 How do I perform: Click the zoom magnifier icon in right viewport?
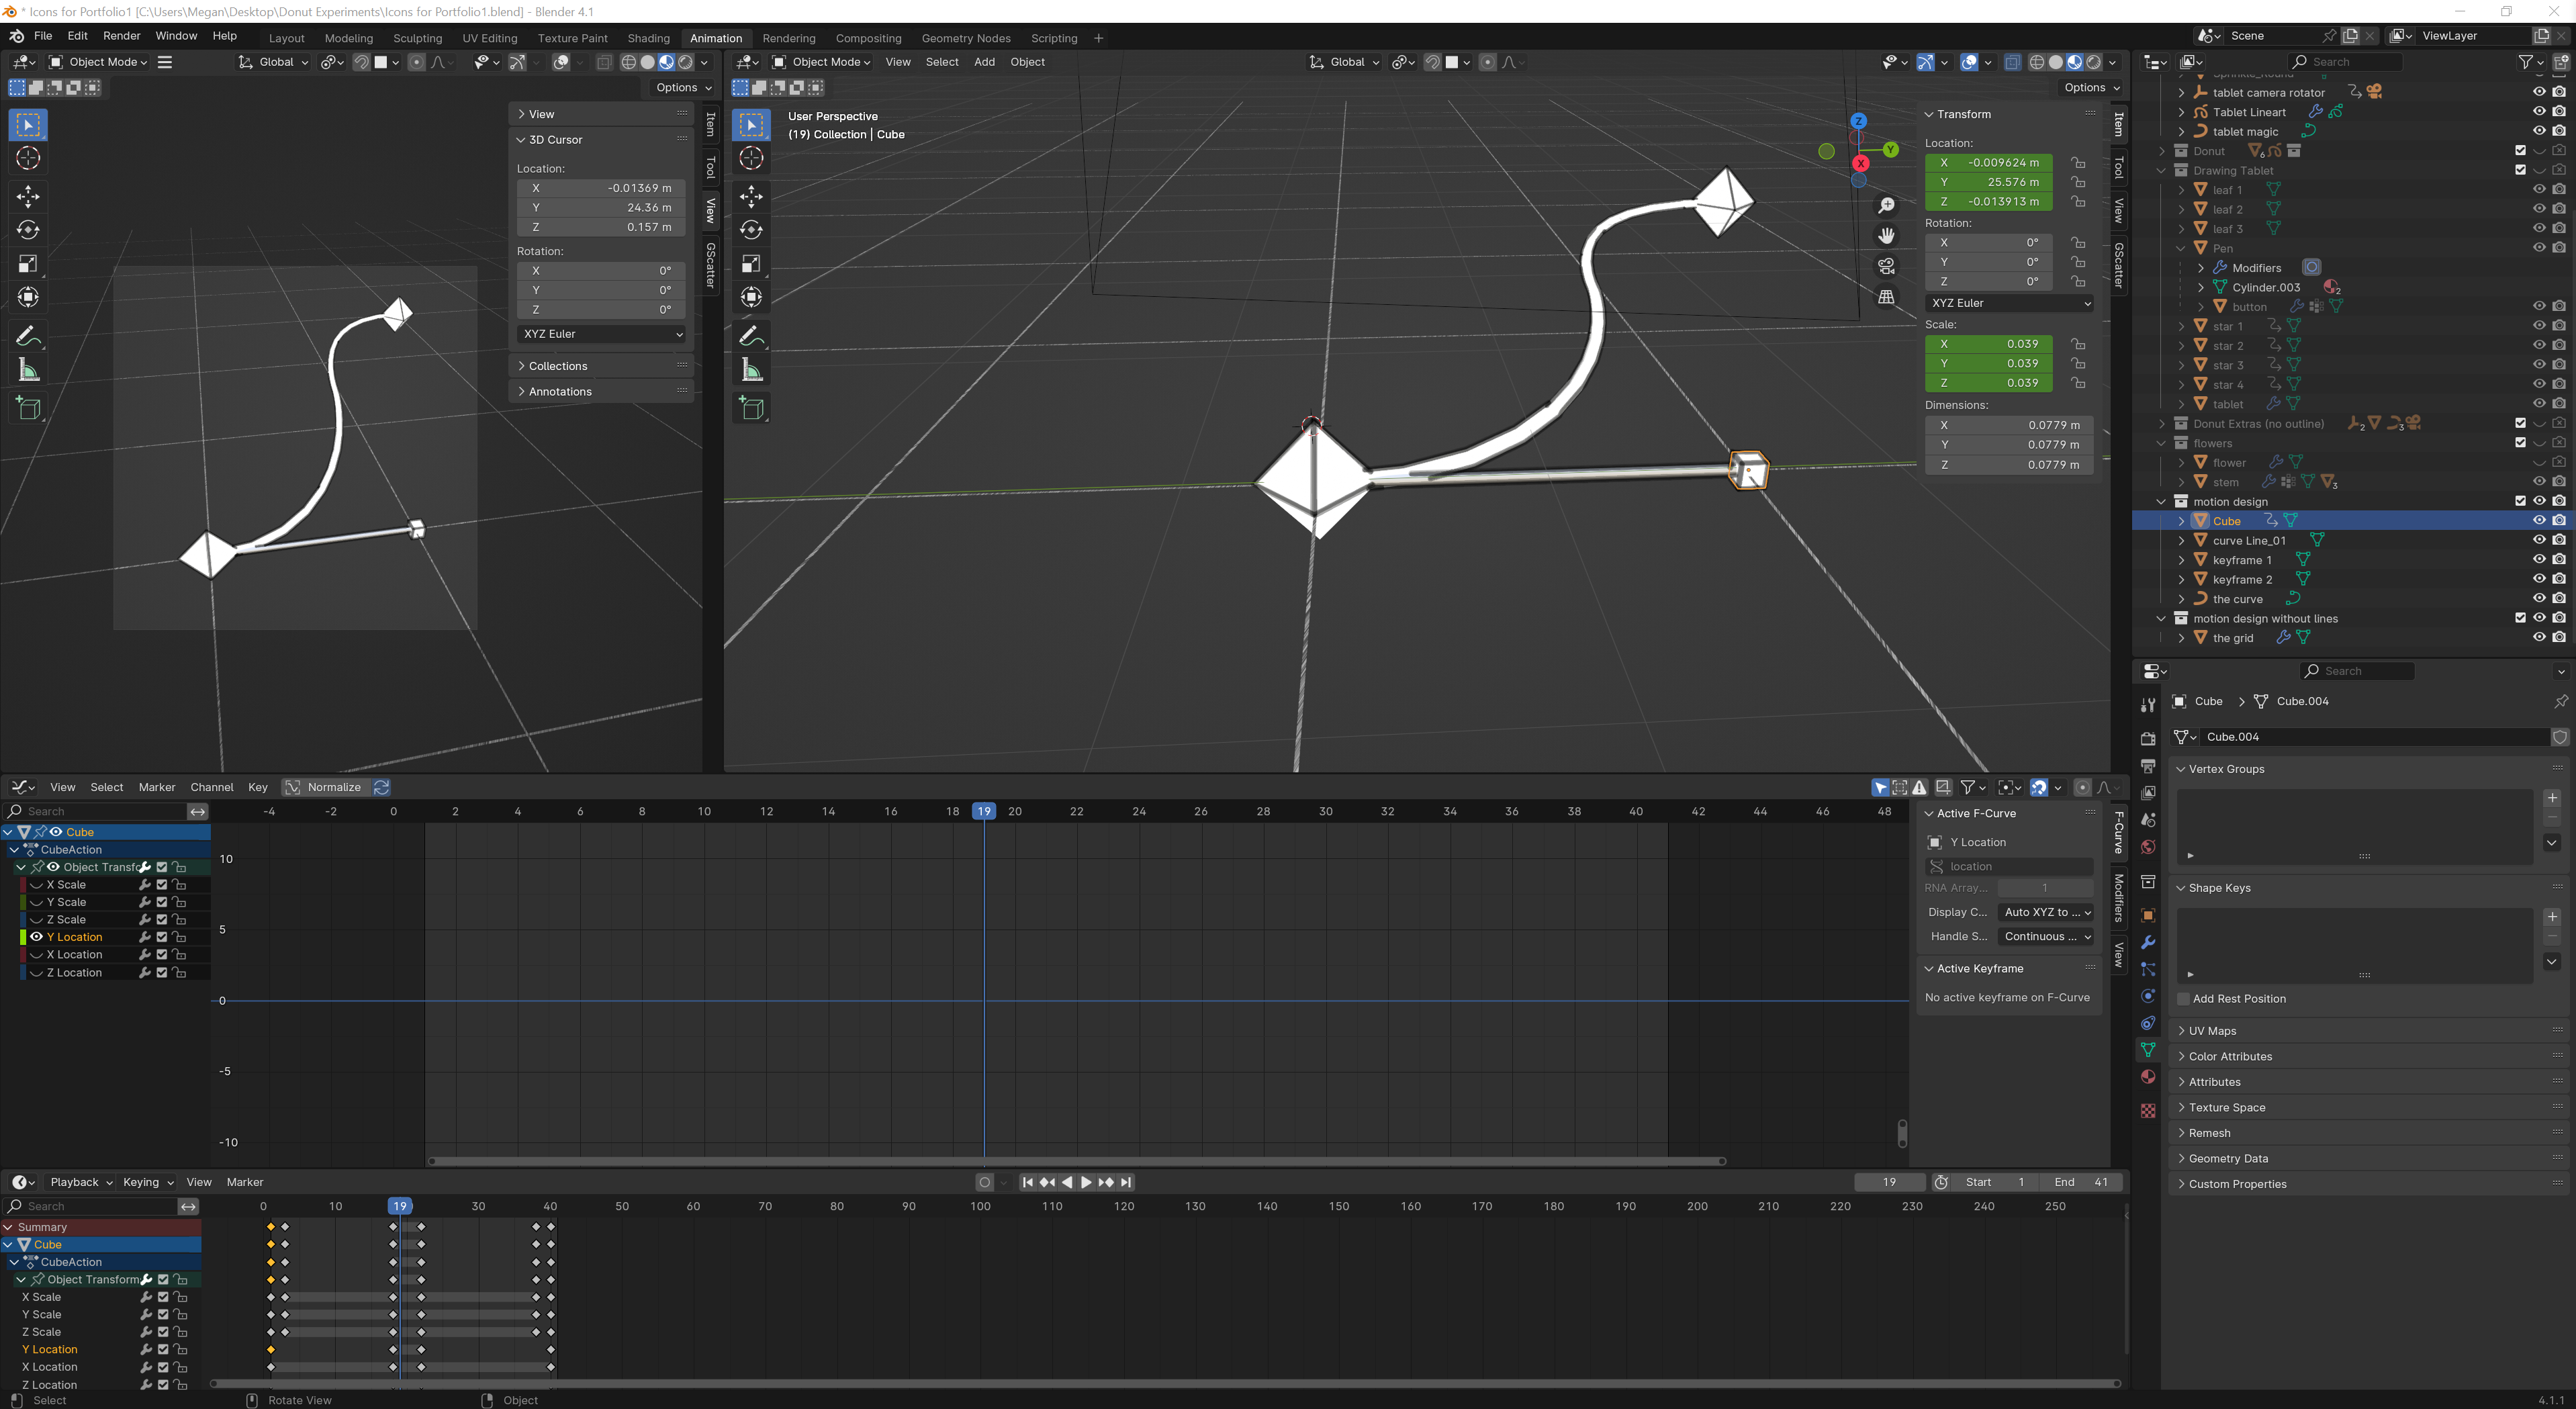tap(1886, 205)
